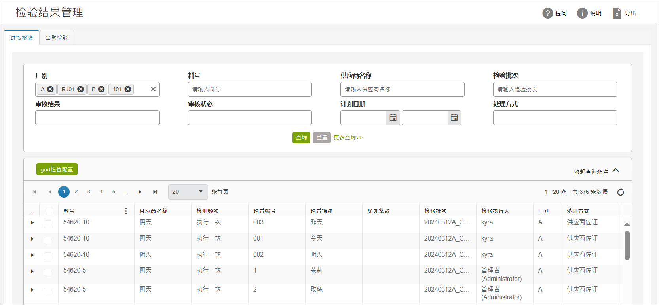Open the 料号 column menu dots

pyautogui.click(x=126, y=211)
